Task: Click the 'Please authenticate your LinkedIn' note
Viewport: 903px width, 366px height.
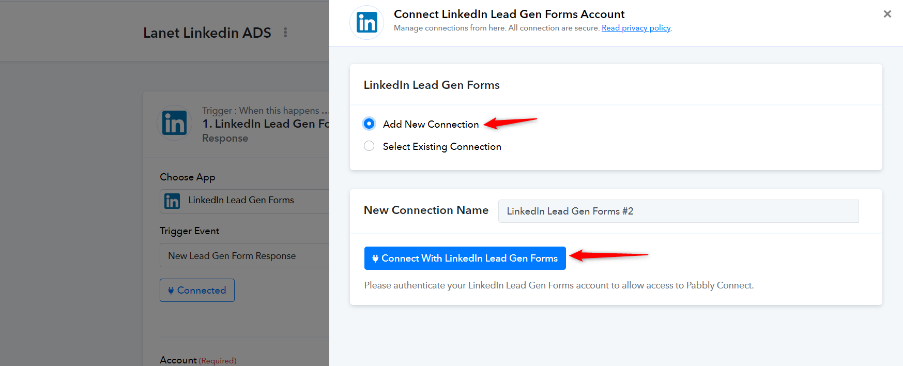Action: (559, 285)
